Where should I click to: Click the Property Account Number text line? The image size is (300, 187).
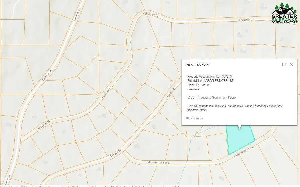209,76
